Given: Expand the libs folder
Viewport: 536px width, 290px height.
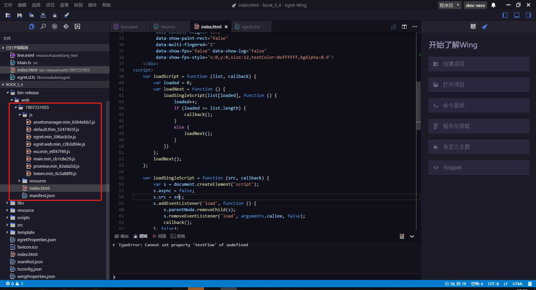Looking at the screenshot, I should 7,203.
